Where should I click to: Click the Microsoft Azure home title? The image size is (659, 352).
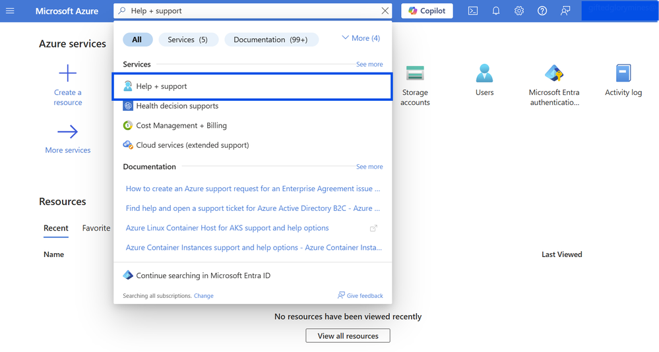point(67,11)
